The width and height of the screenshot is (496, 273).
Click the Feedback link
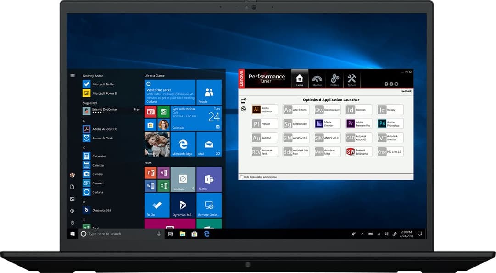click(x=406, y=91)
